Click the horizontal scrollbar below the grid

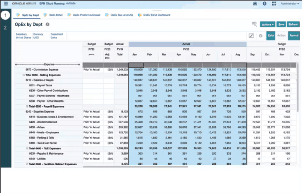click(x=136, y=167)
